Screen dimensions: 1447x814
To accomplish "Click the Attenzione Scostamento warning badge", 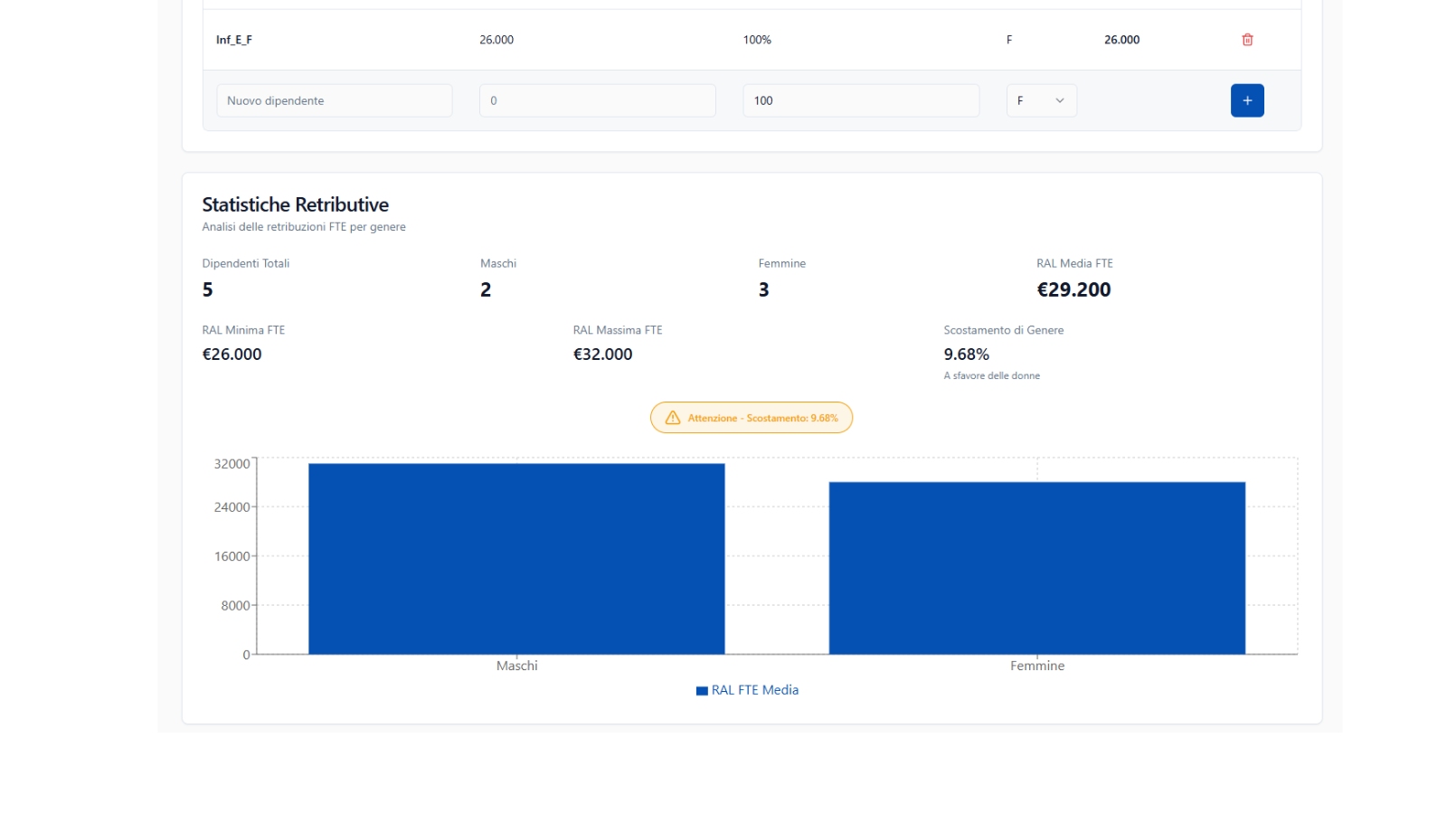I will tap(752, 418).
